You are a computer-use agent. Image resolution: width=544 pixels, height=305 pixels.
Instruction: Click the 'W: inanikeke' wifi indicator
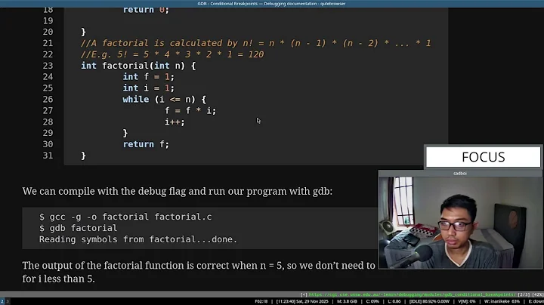[502, 301]
